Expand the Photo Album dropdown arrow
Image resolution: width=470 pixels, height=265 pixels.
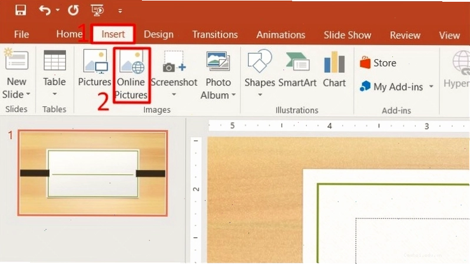233,95
